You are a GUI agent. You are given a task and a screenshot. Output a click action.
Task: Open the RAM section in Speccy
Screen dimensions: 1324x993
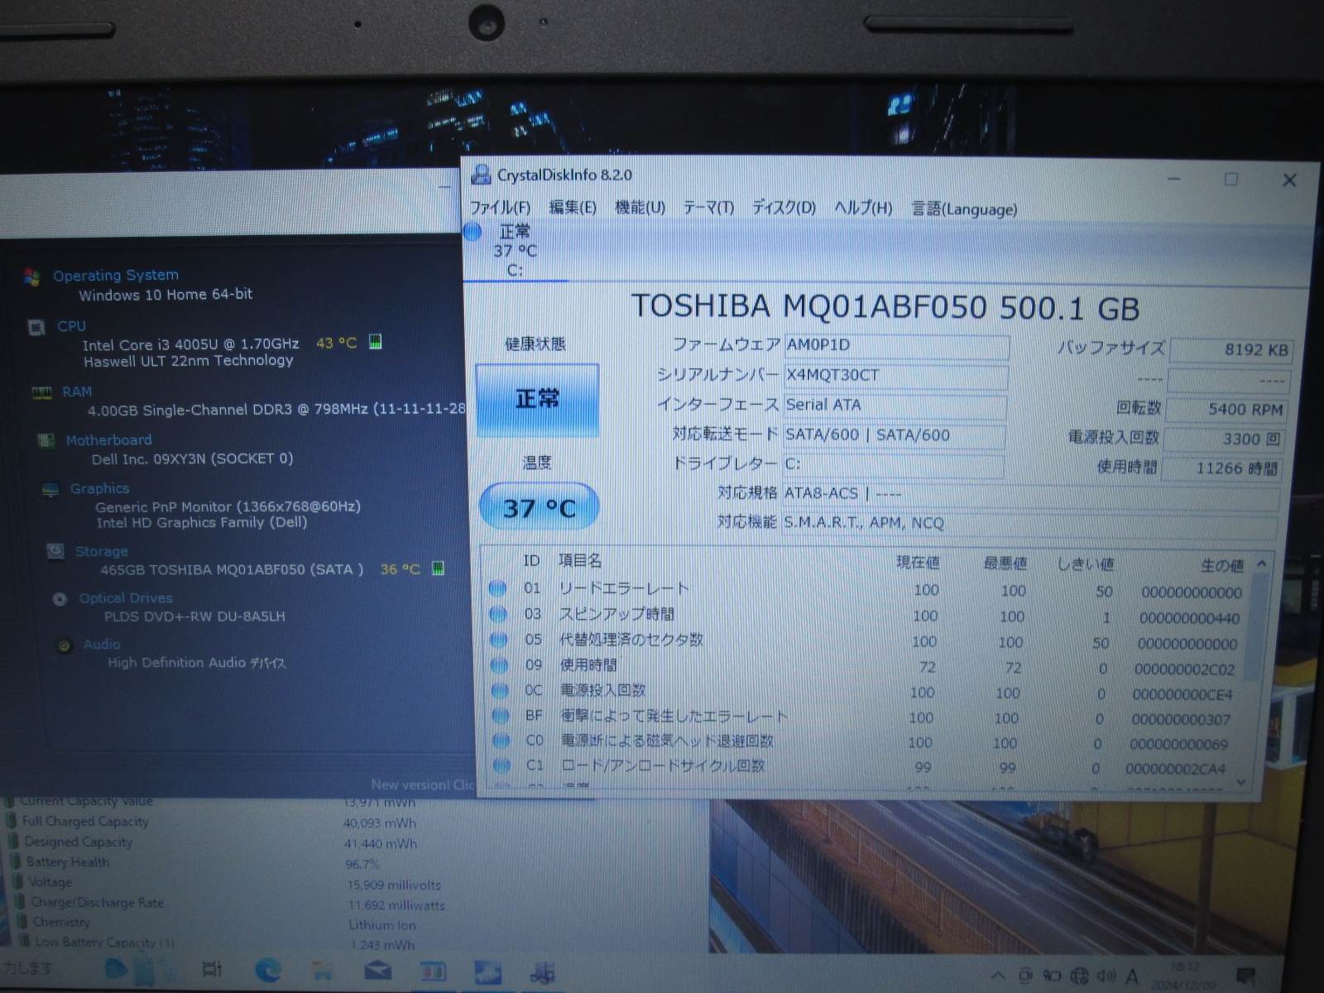tap(77, 391)
